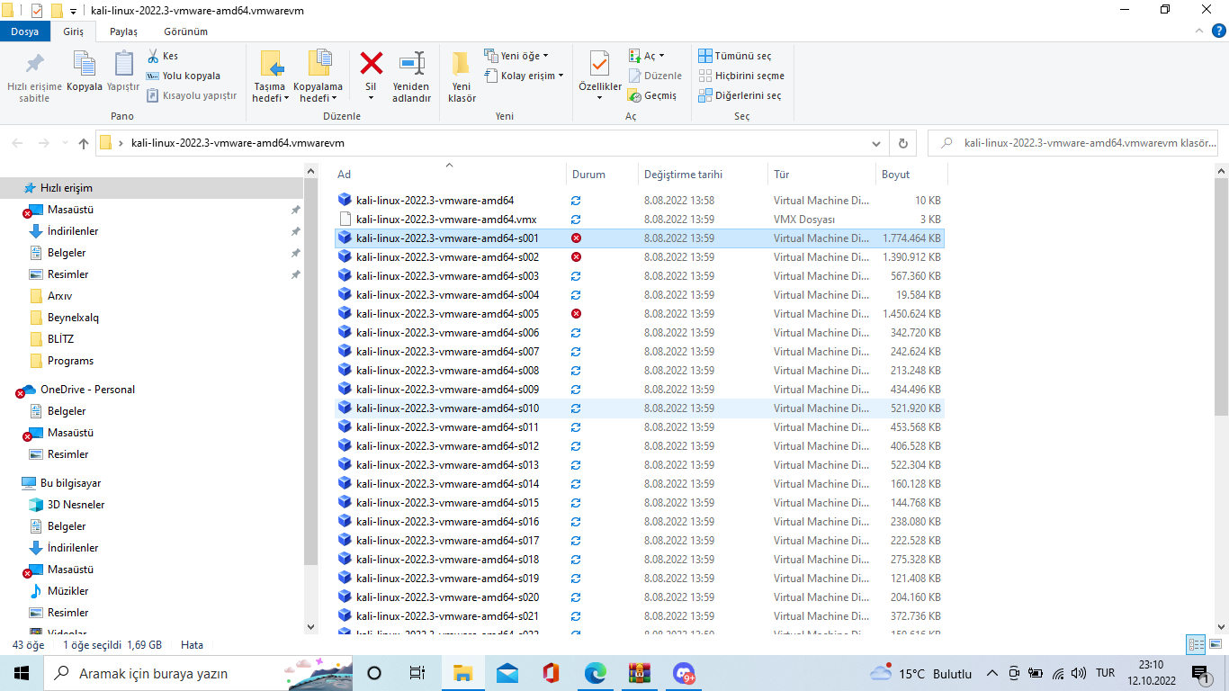The image size is (1229, 691).
Task: Sort by Ad column header
Action: pos(450,175)
